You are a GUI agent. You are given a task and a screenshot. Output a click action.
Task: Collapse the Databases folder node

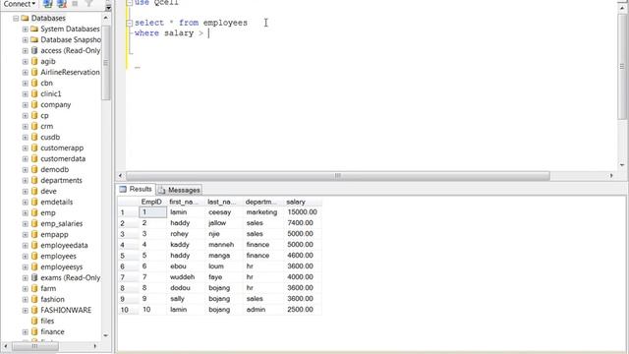[16, 18]
